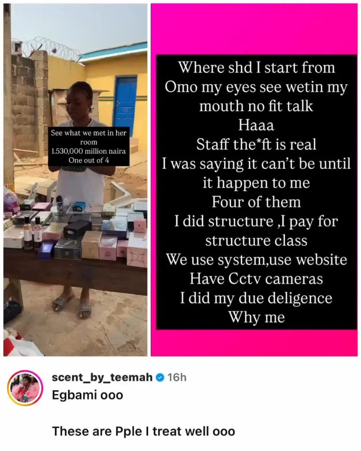This screenshot has height=451, width=361.
Task: Open the pink text story image
Action: coord(254,180)
